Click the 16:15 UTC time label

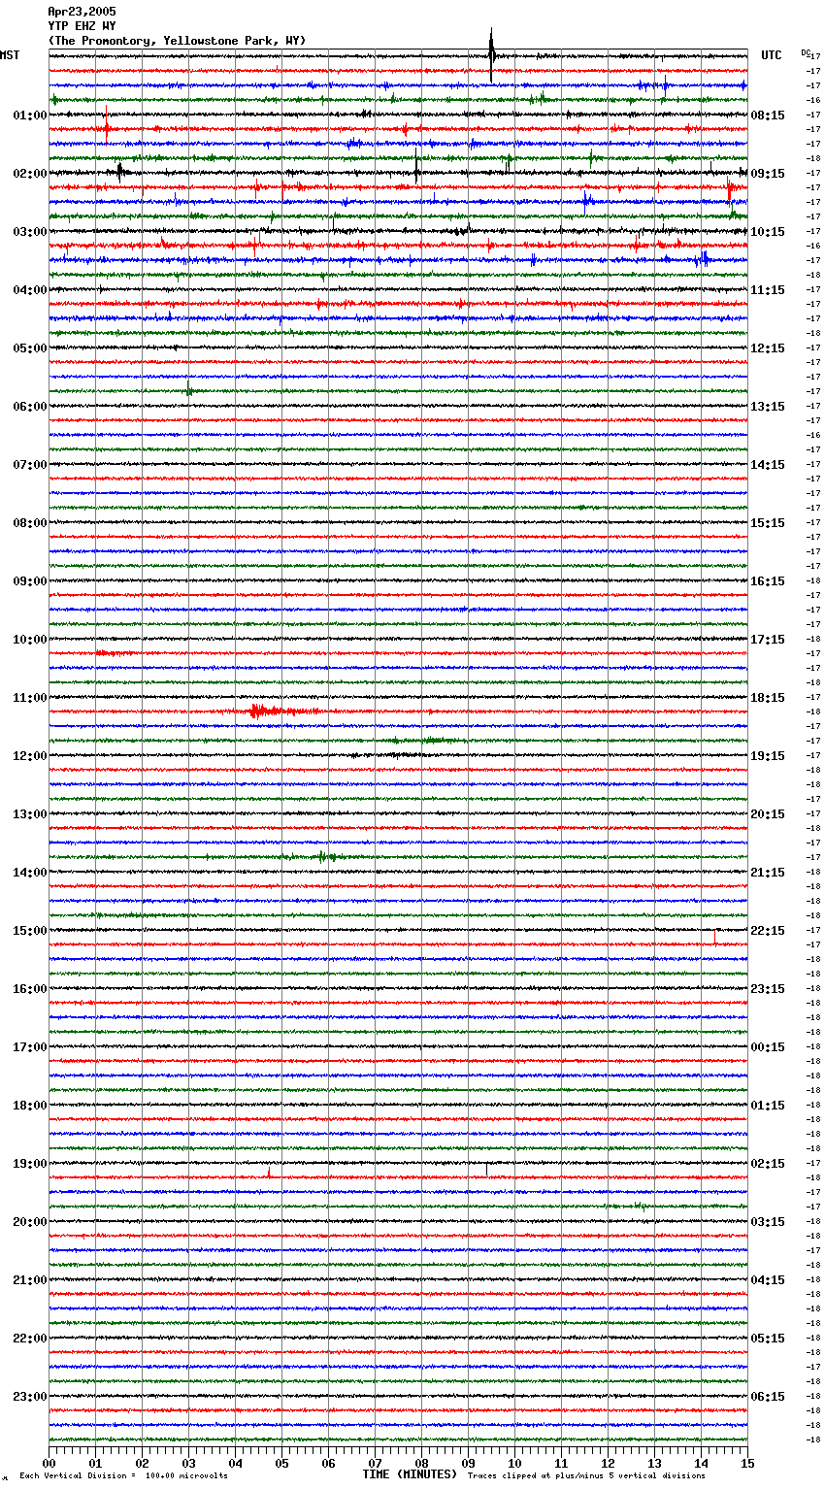click(768, 581)
